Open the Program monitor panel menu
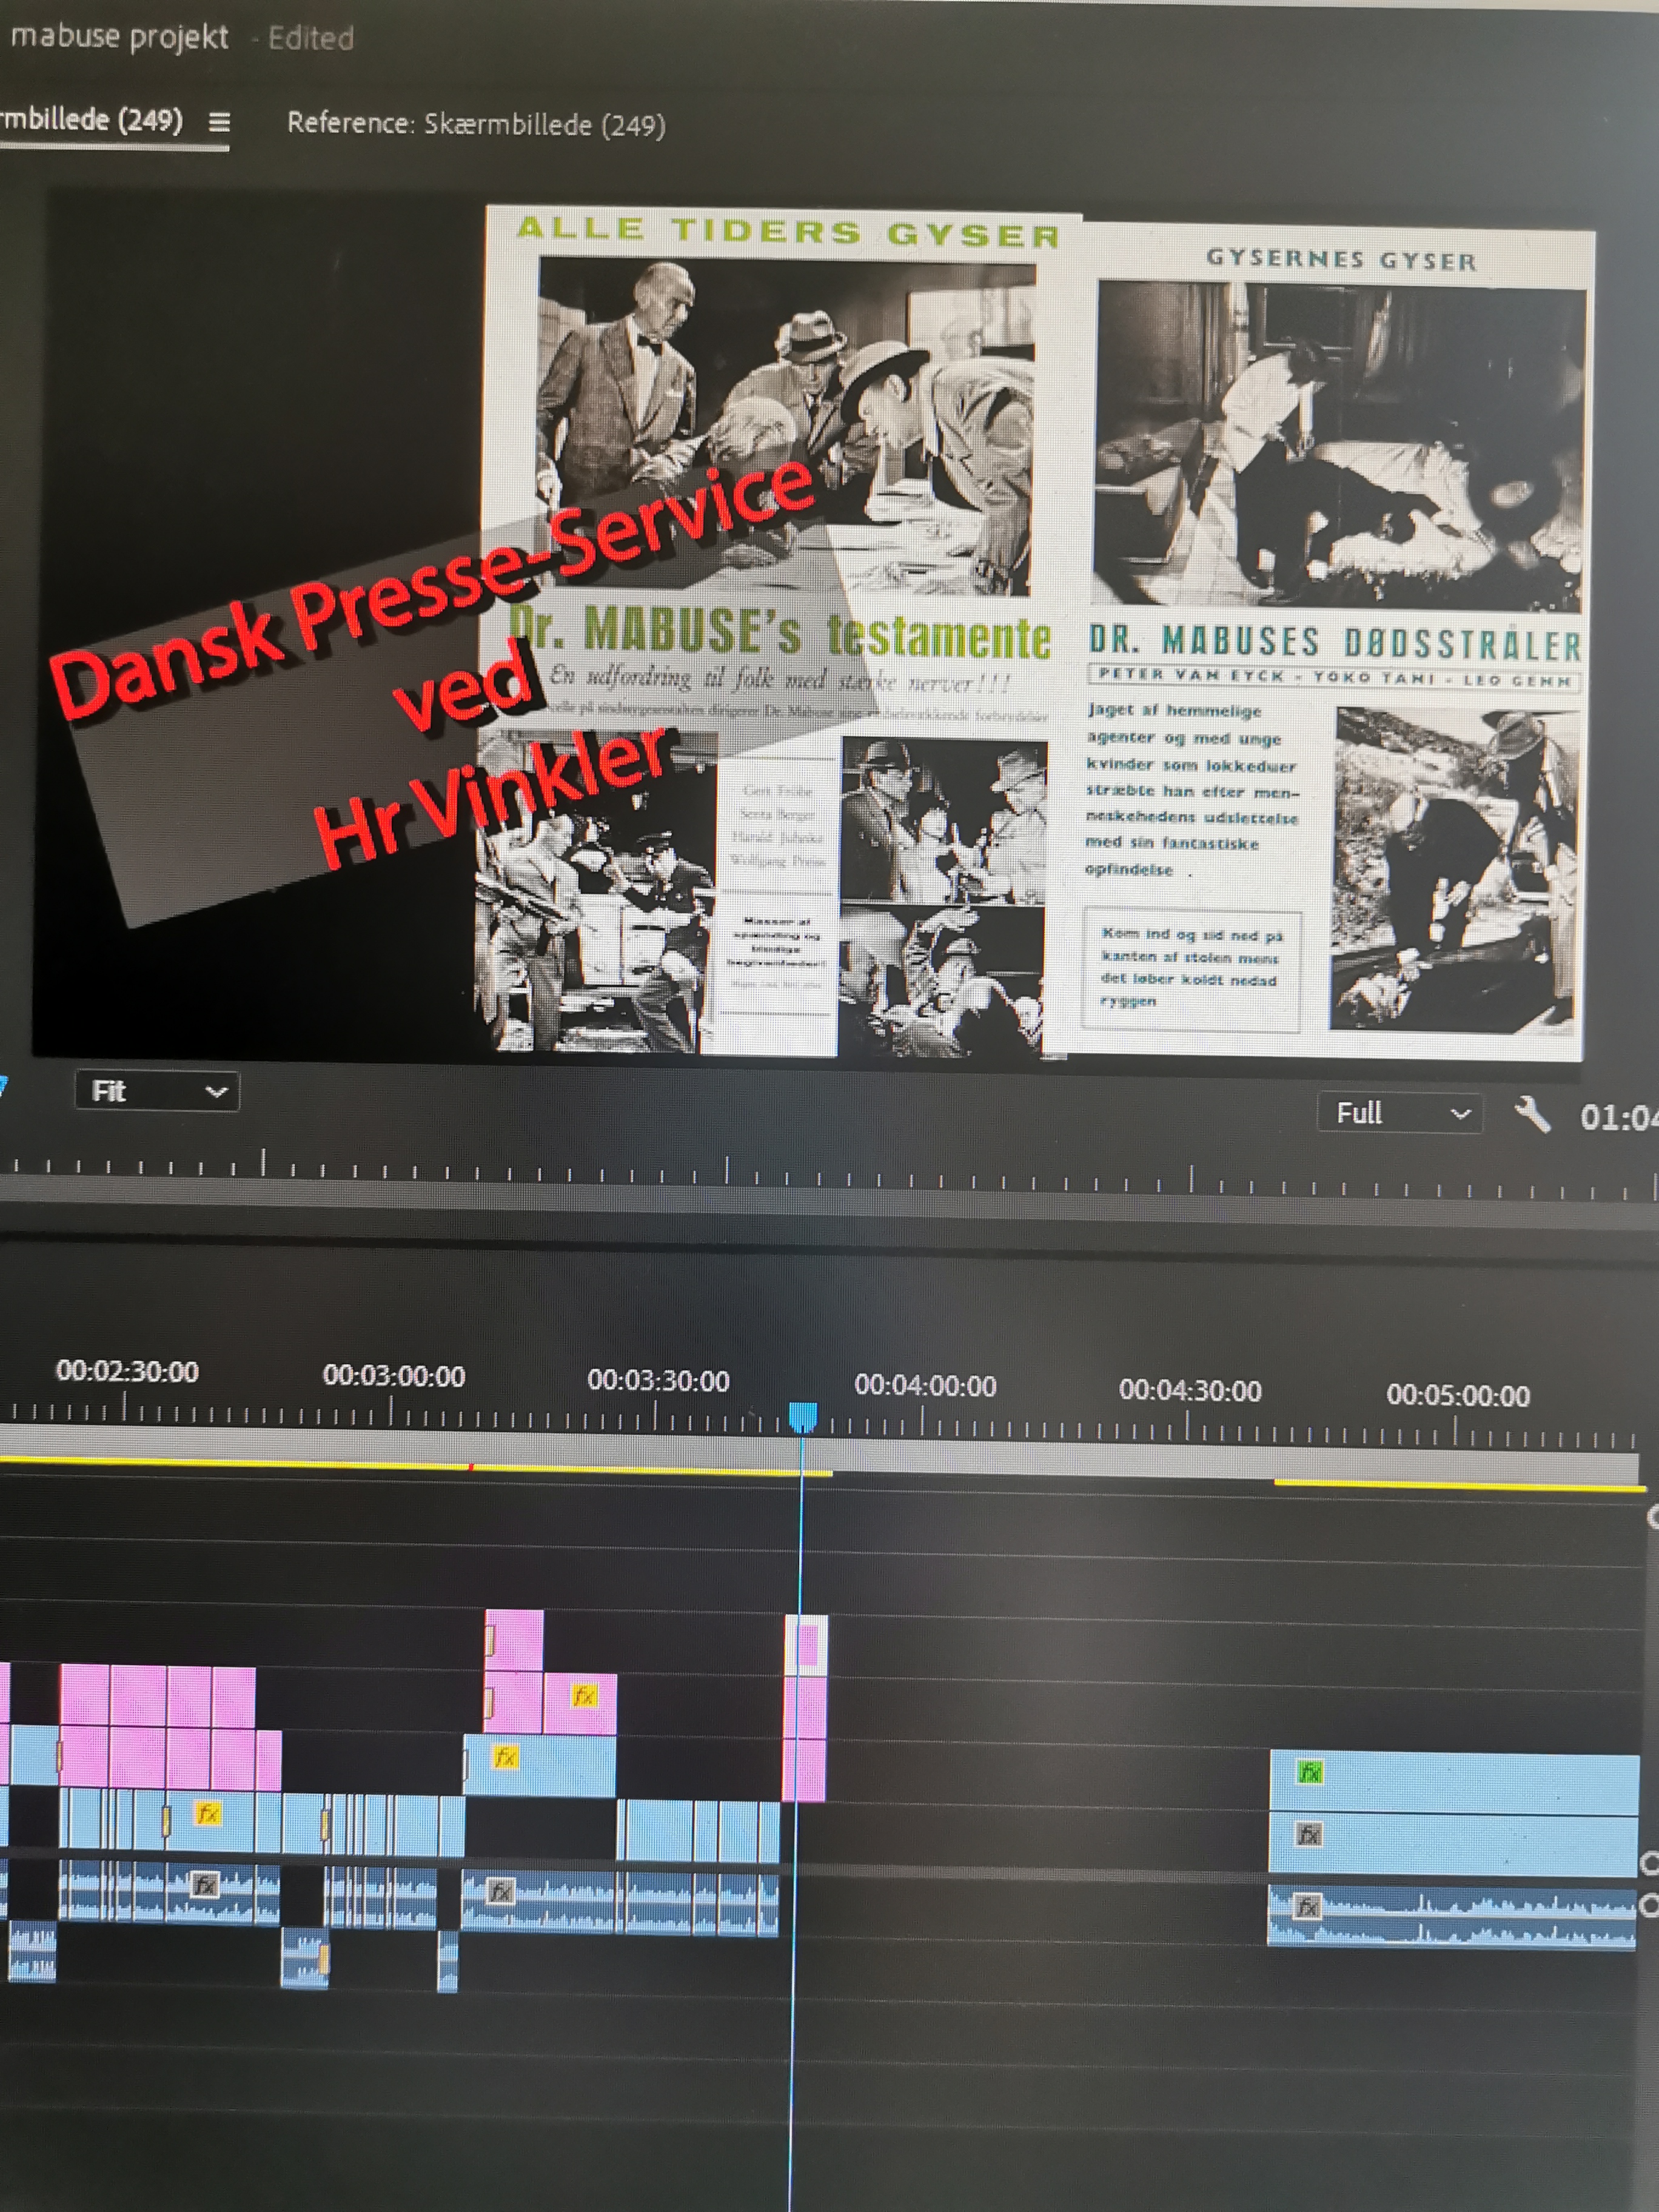 pos(219,122)
